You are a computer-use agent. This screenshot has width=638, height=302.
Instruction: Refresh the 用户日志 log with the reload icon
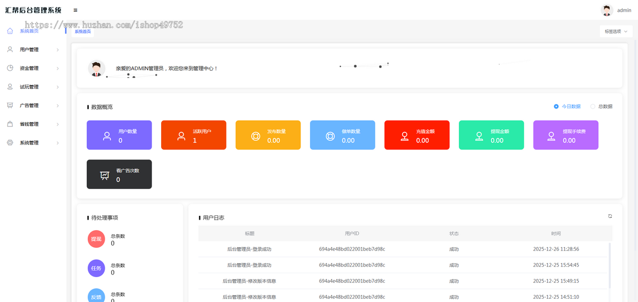point(610,216)
